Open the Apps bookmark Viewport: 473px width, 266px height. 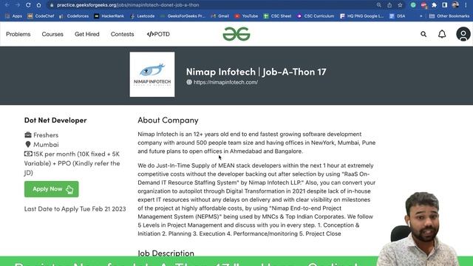tap(14, 16)
